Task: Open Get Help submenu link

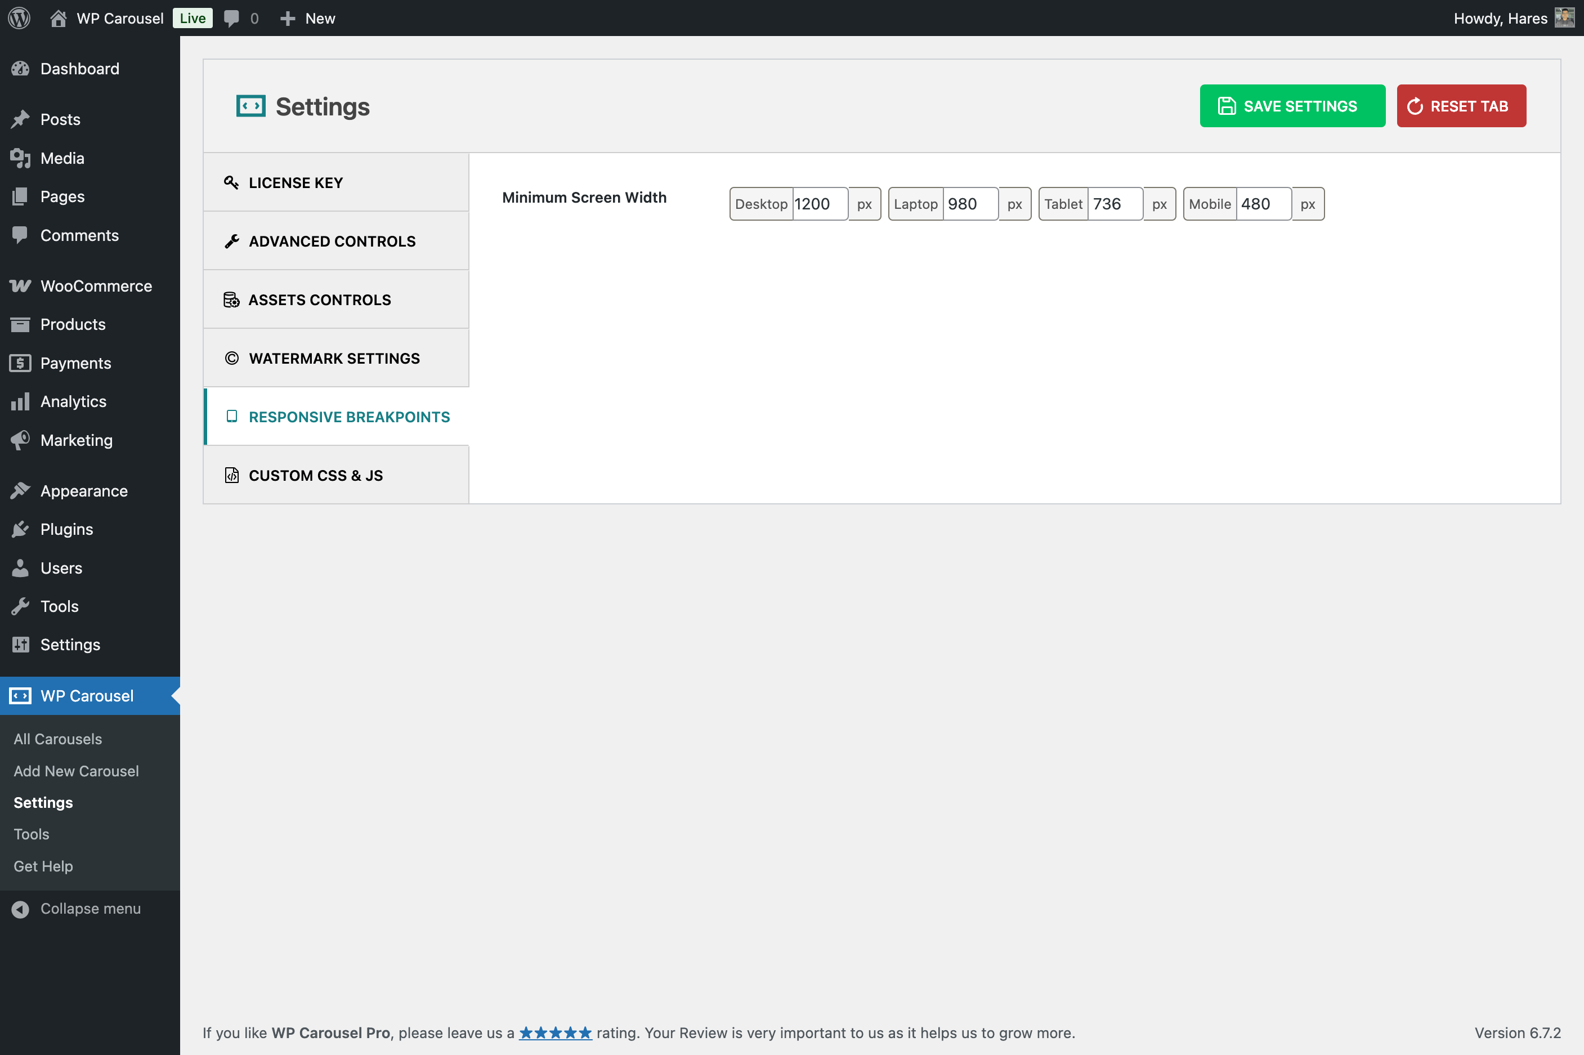Action: 43,866
